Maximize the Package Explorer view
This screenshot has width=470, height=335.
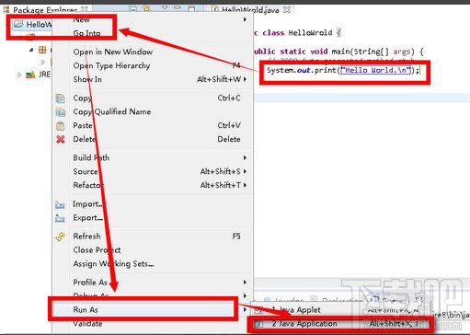pyautogui.click(x=192, y=8)
